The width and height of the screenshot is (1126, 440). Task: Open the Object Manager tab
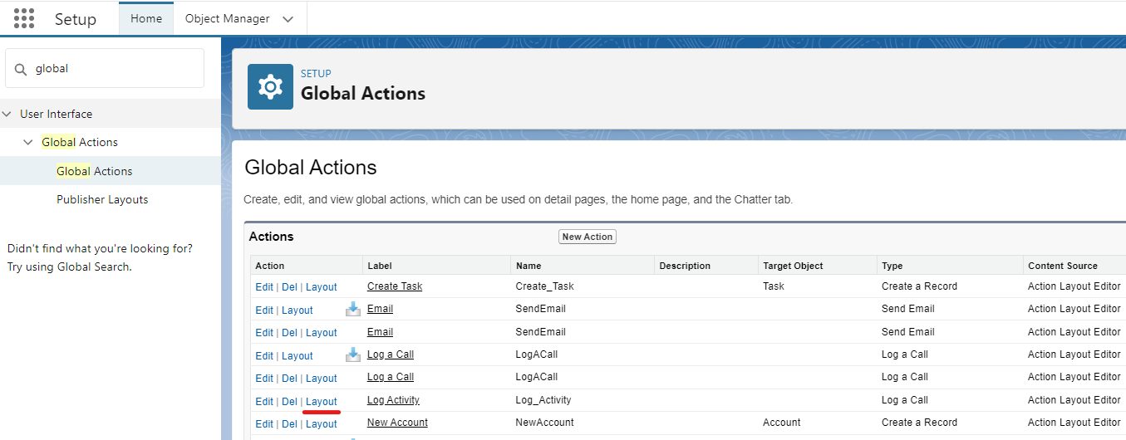[227, 18]
